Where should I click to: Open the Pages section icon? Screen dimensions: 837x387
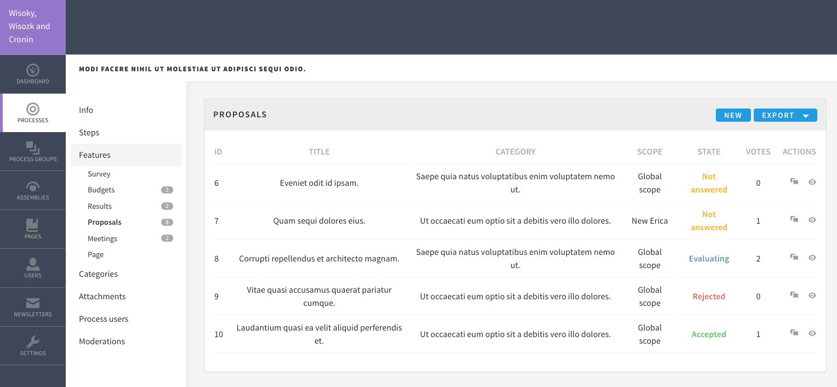click(x=32, y=229)
